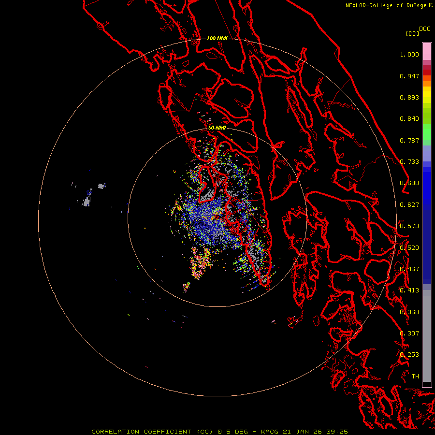Click the 100 NMI range ring label
The height and width of the screenshot is (435, 435).
pyautogui.click(x=217, y=38)
